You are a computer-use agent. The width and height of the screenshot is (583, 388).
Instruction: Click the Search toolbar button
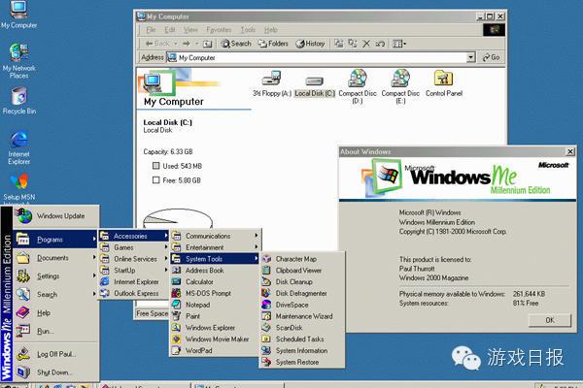point(236,44)
